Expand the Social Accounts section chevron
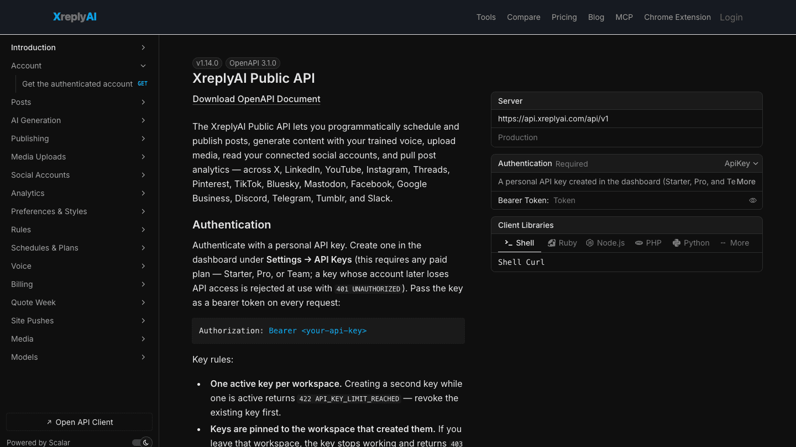This screenshot has height=447, width=796. pyautogui.click(x=143, y=175)
